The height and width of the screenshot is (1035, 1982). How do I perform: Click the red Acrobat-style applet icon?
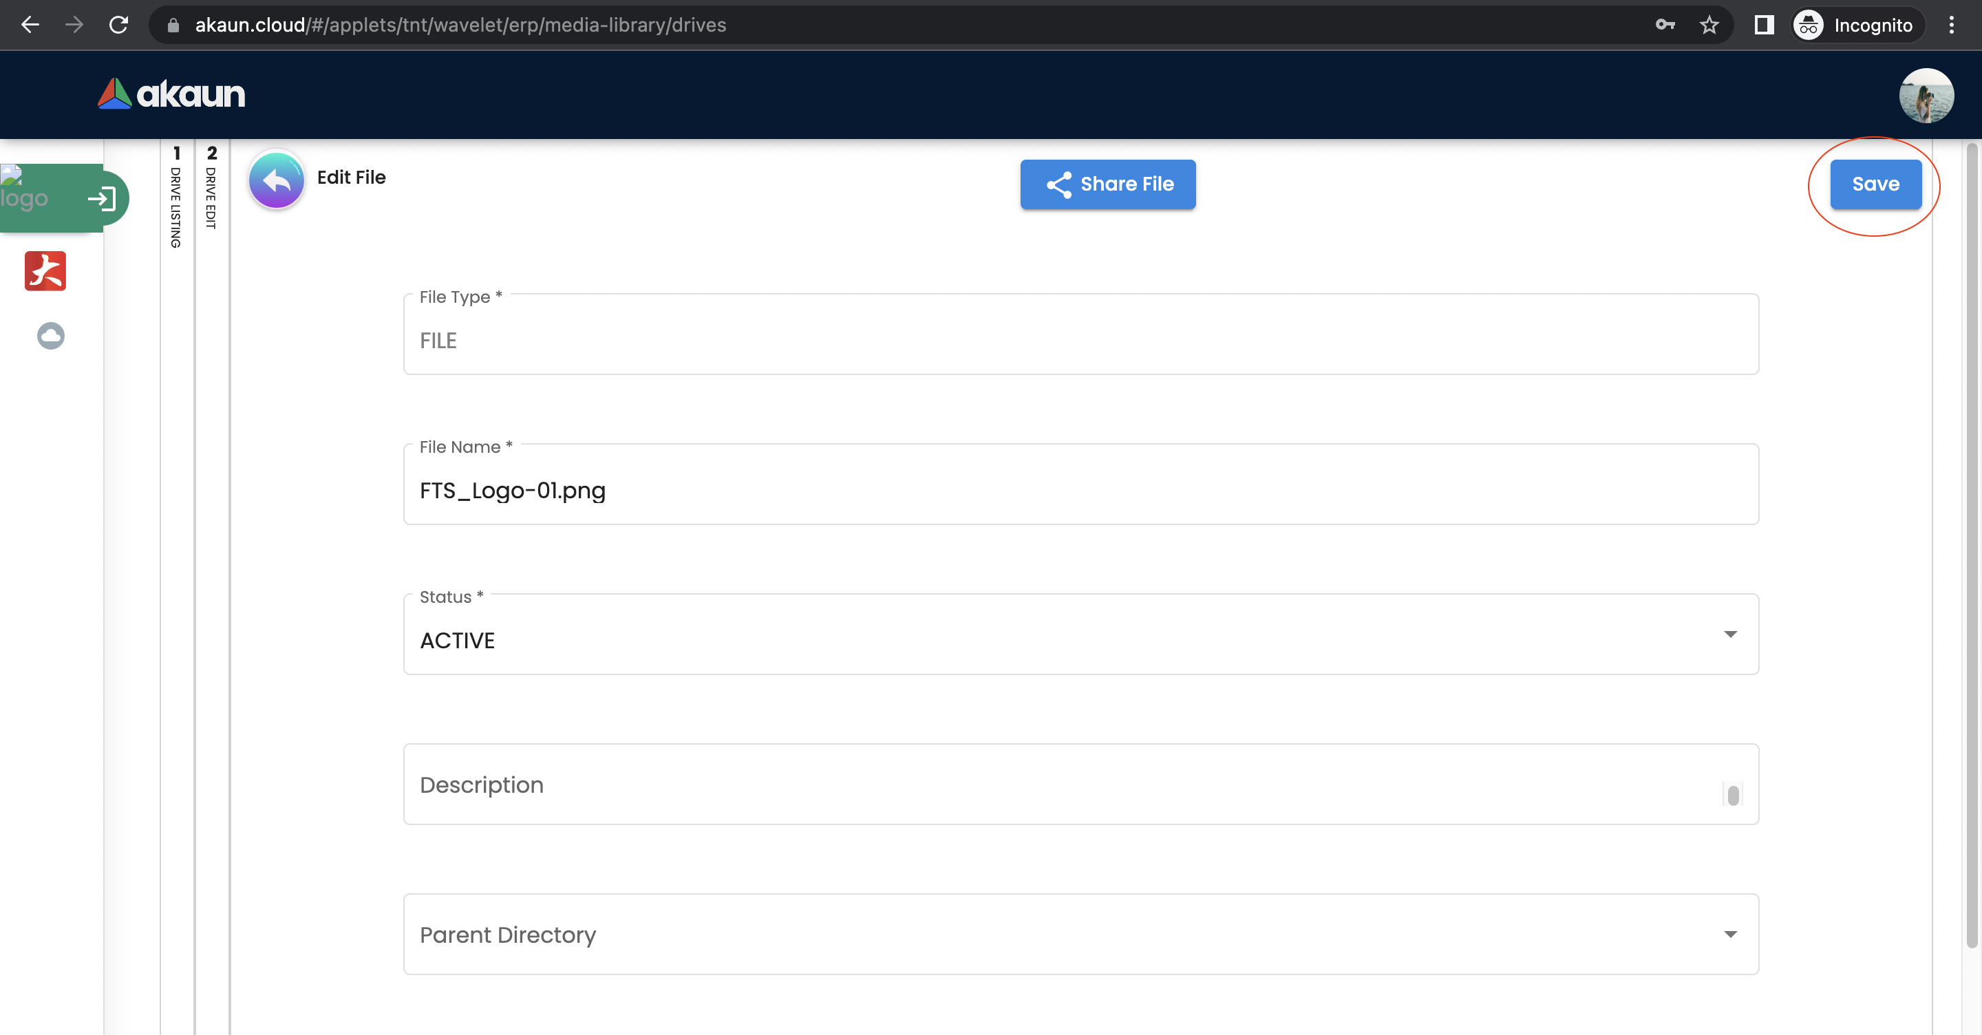point(45,271)
